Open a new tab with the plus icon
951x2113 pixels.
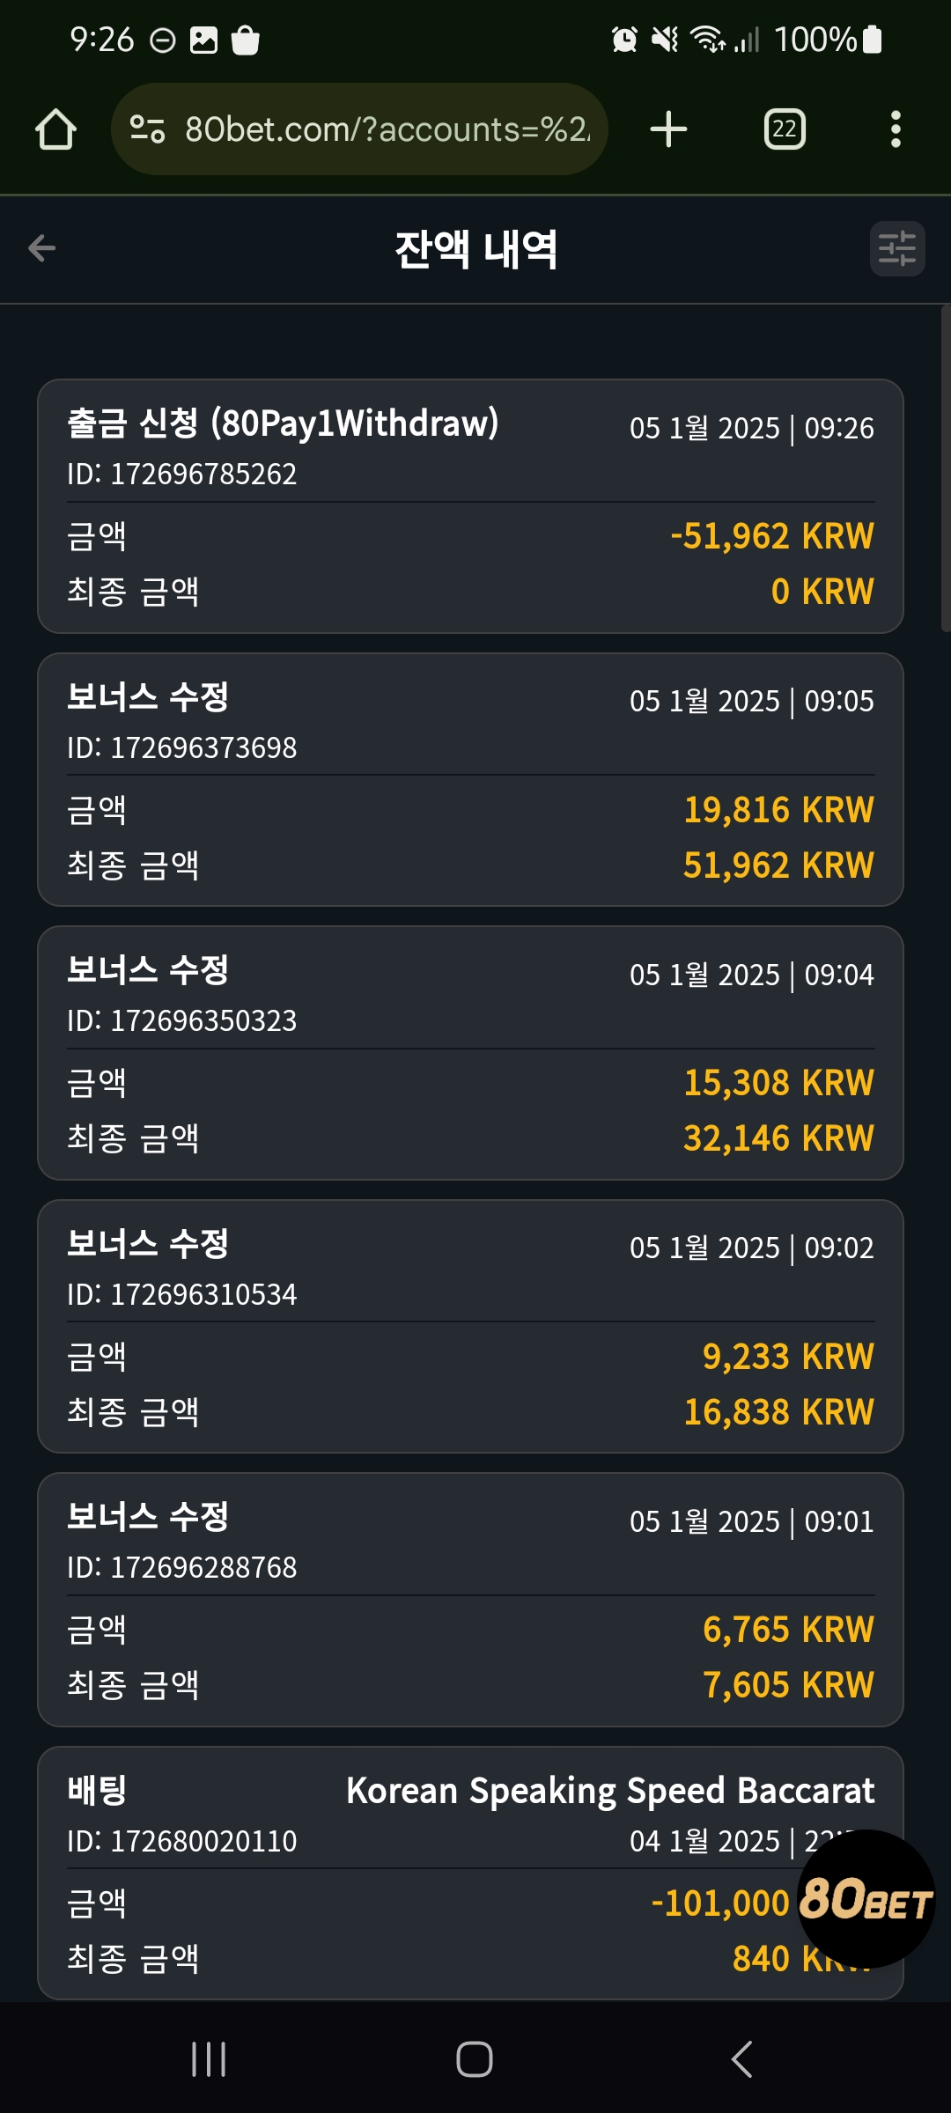[668, 129]
